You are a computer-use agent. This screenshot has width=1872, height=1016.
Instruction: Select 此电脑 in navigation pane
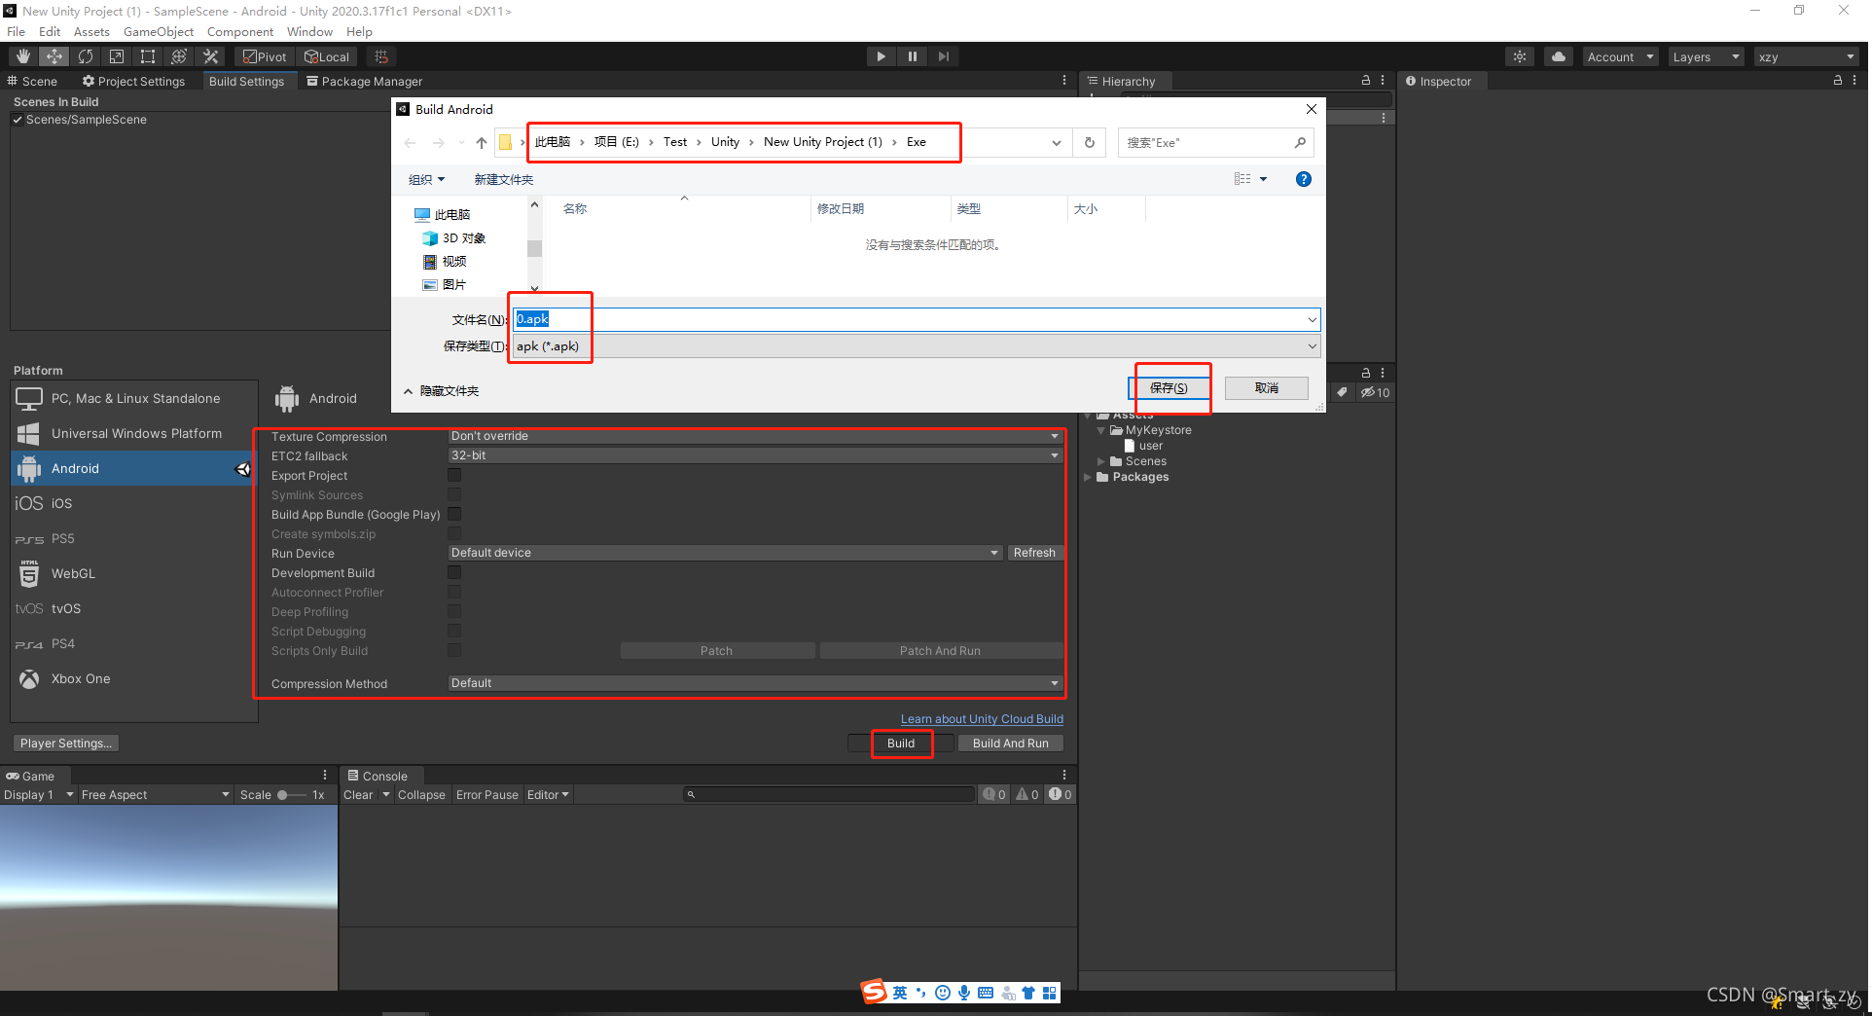click(x=443, y=214)
